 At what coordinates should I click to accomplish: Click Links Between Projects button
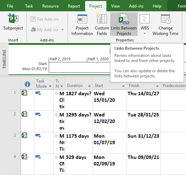[124, 24]
